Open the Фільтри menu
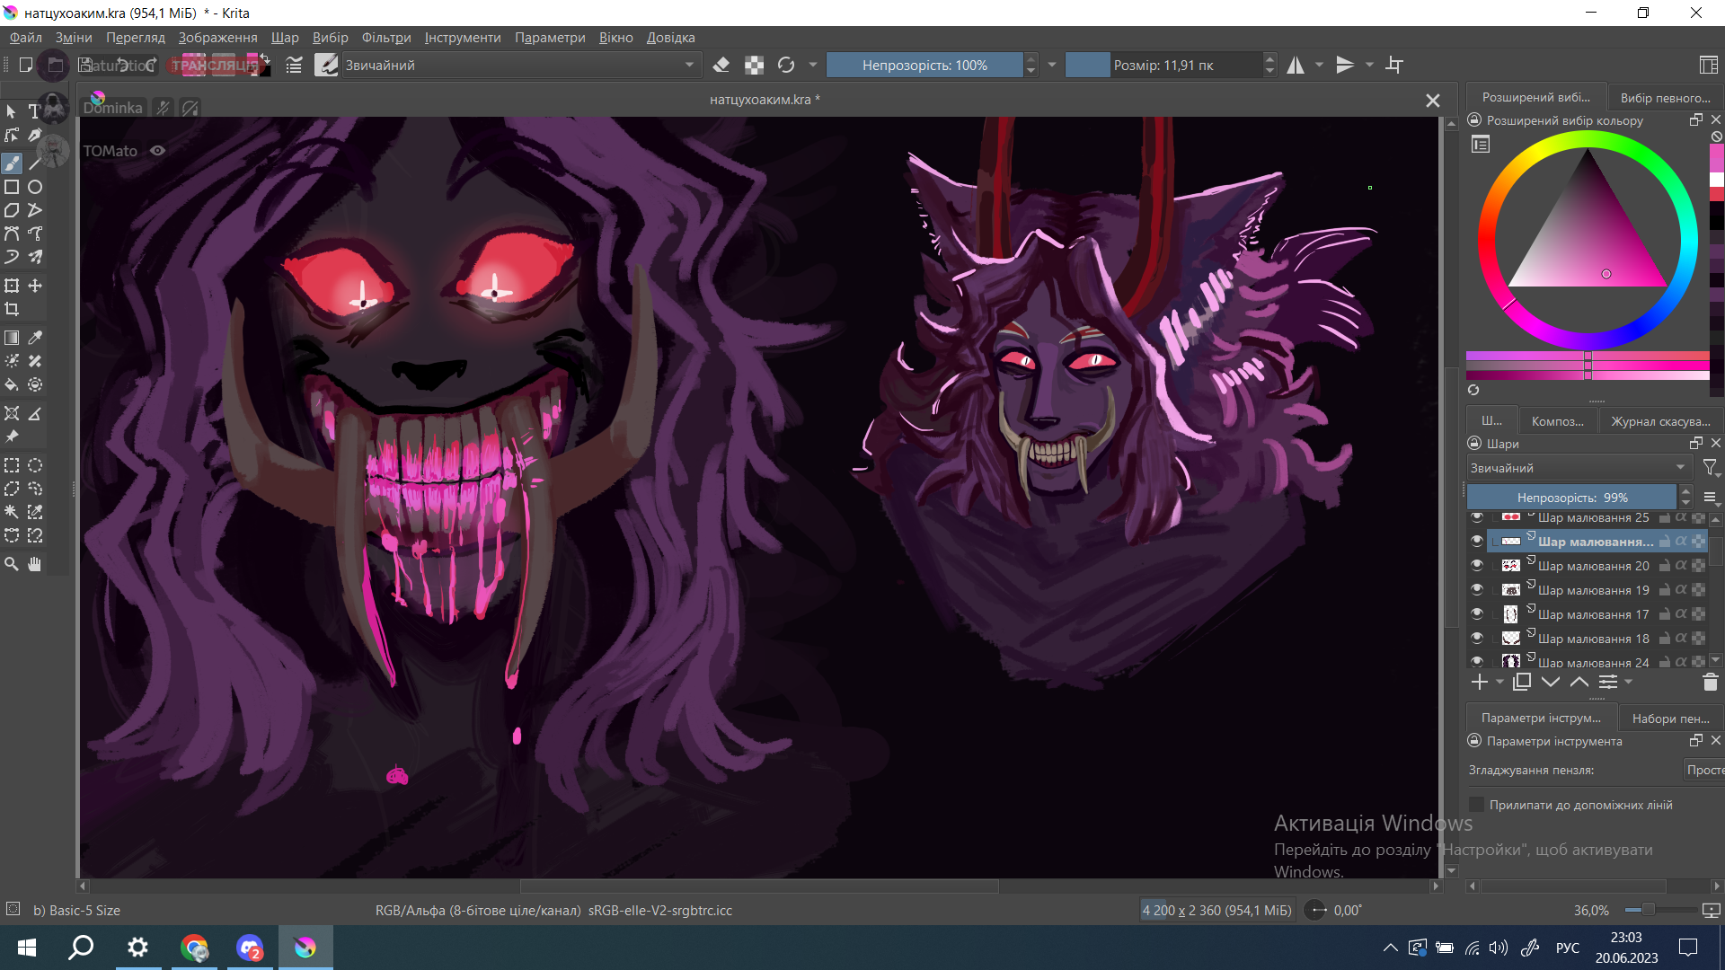Screen dimensions: 1725x970 (386, 38)
